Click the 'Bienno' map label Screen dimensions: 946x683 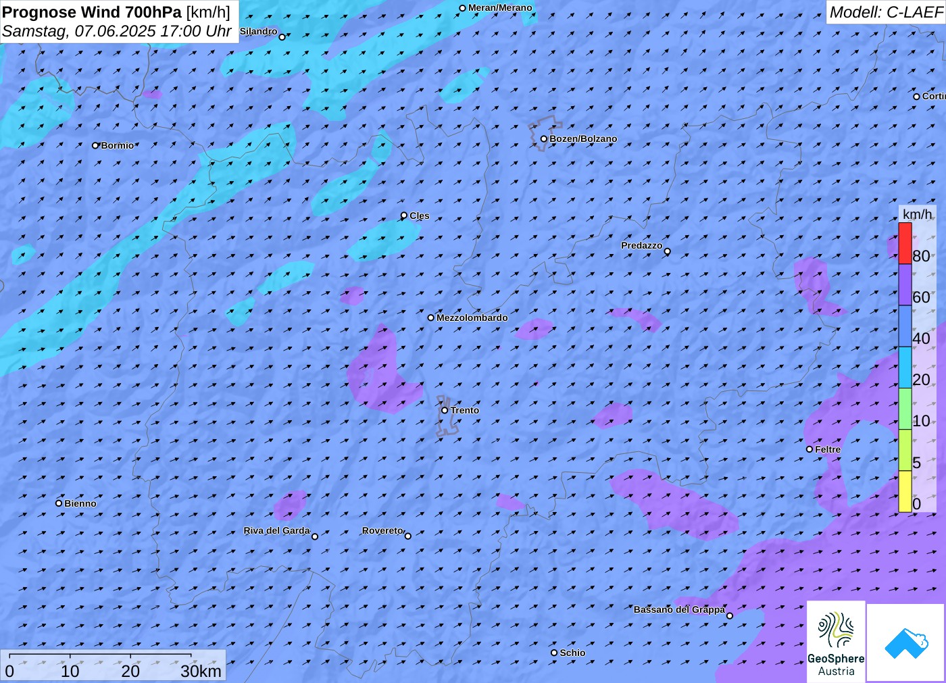pyautogui.click(x=80, y=503)
